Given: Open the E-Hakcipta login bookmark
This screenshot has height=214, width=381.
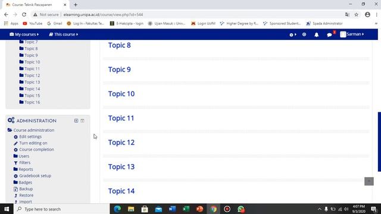Looking at the screenshot, I should click(x=127, y=24).
